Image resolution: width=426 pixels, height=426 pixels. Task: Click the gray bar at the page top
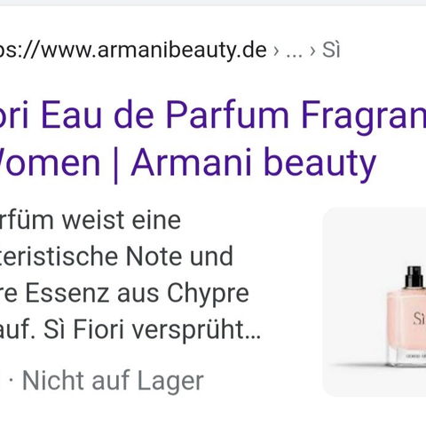213,3
